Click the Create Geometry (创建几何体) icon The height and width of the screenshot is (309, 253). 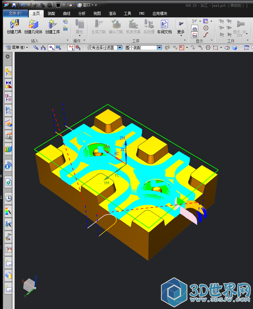33,27
